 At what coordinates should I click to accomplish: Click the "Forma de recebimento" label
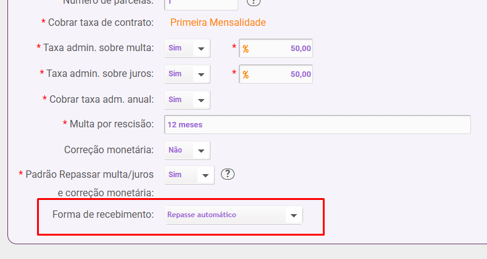(103, 215)
